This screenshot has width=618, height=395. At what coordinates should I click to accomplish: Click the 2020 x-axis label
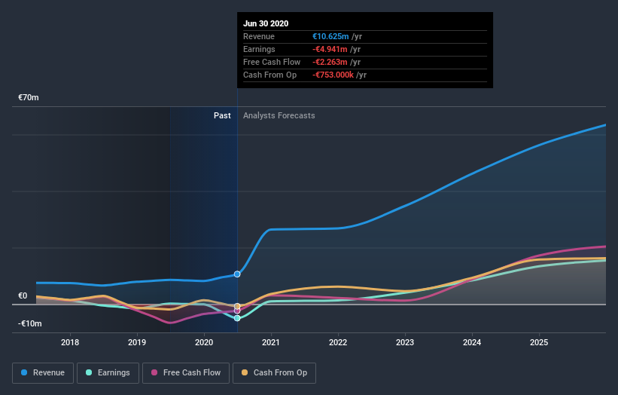(204, 342)
